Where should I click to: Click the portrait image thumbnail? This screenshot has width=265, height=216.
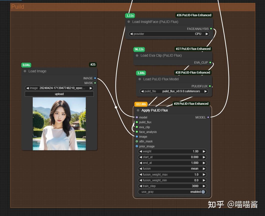[x=59, y=123]
